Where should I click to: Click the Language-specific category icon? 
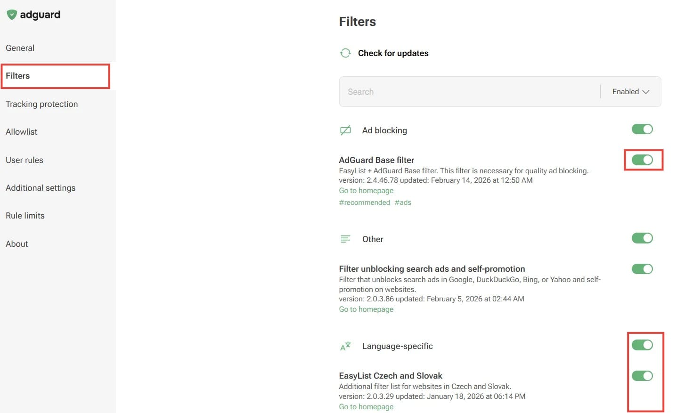[x=345, y=346]
